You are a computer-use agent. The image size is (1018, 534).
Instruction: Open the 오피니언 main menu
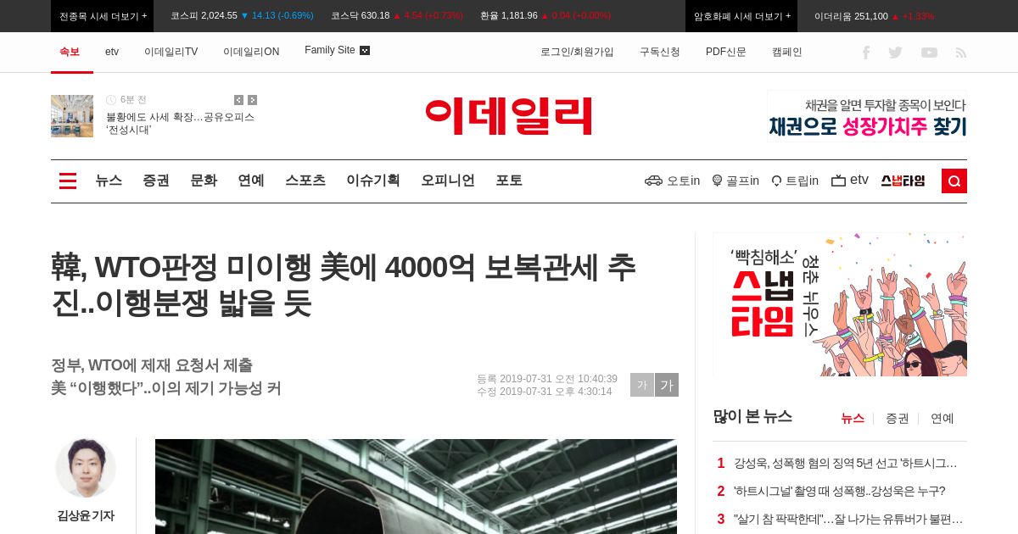tap(448, 181)
